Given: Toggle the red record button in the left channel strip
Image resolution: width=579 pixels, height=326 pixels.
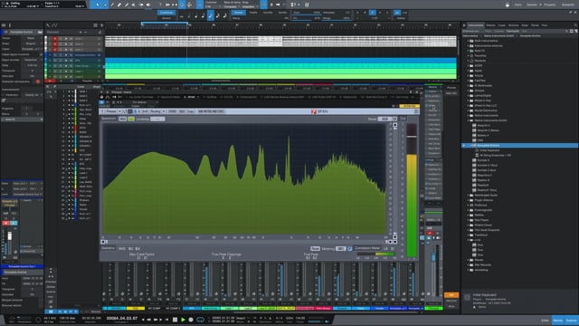Looking at the screenshot, I should coord(6,223).
